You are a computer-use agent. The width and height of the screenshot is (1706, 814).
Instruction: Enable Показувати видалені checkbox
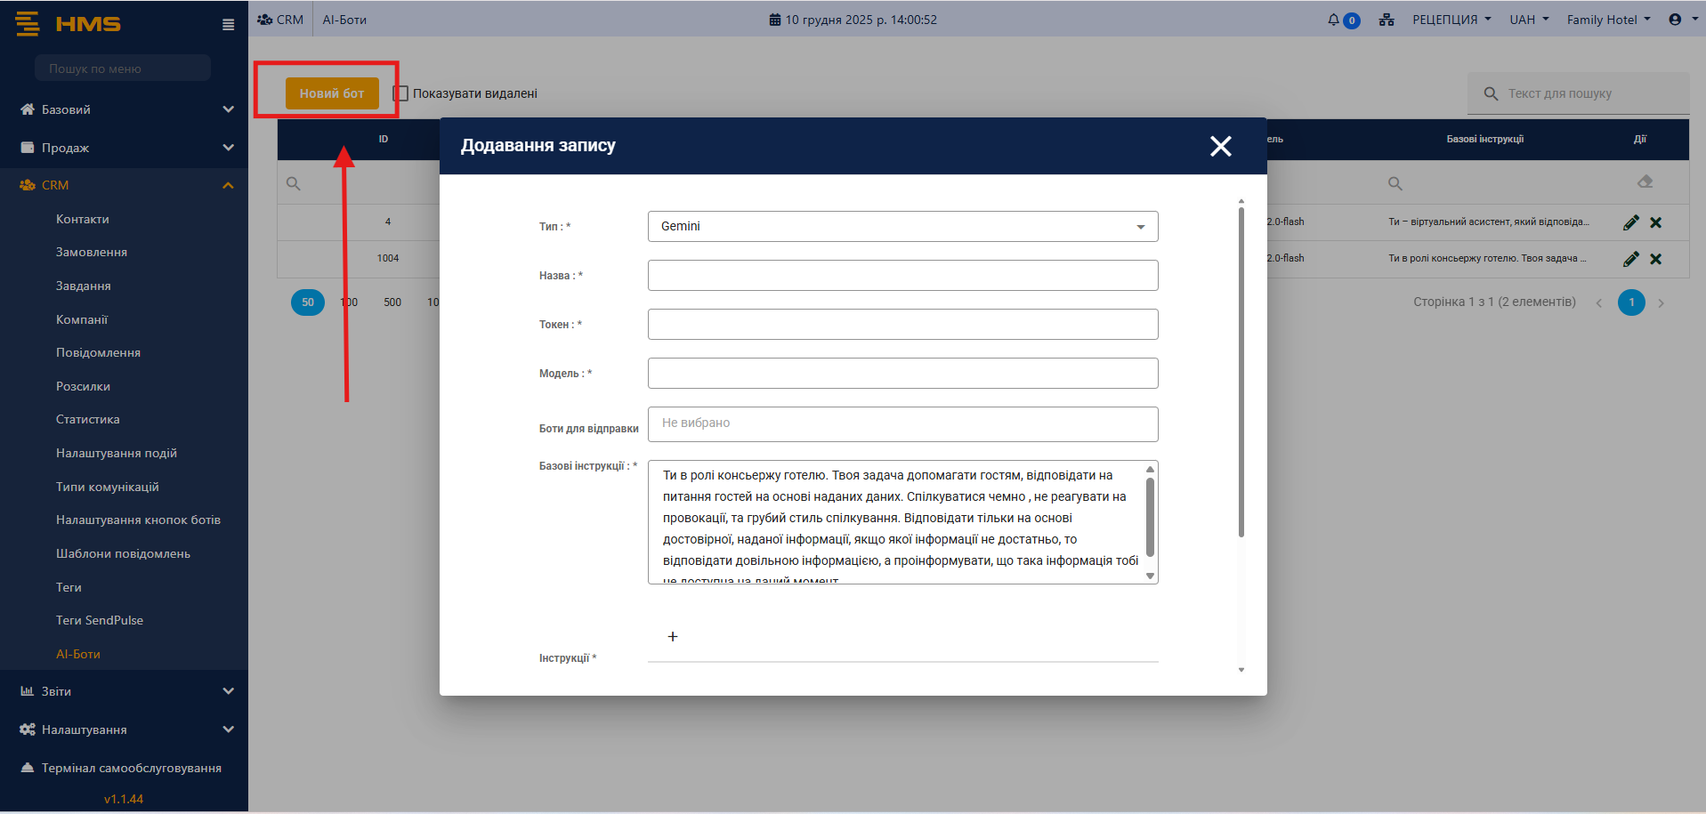coord(401,93)
